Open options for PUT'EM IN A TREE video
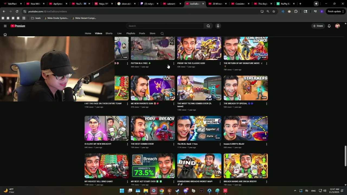Screen dimensions: 347x195 click(x=174, y=63)
